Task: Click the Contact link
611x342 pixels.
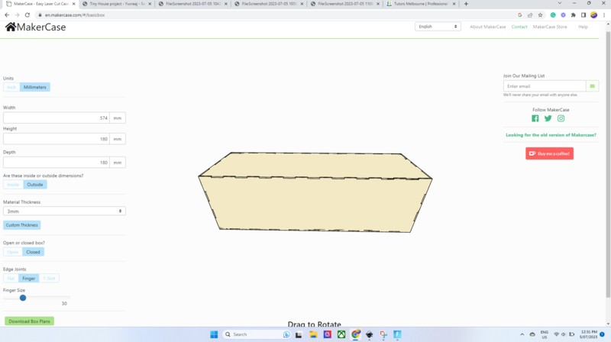Action: tap(519, 27)
